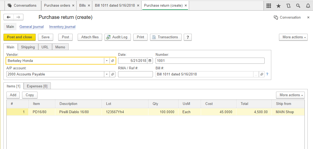Close the Bills tab
313x149 pixels.
tap(89, 6)
